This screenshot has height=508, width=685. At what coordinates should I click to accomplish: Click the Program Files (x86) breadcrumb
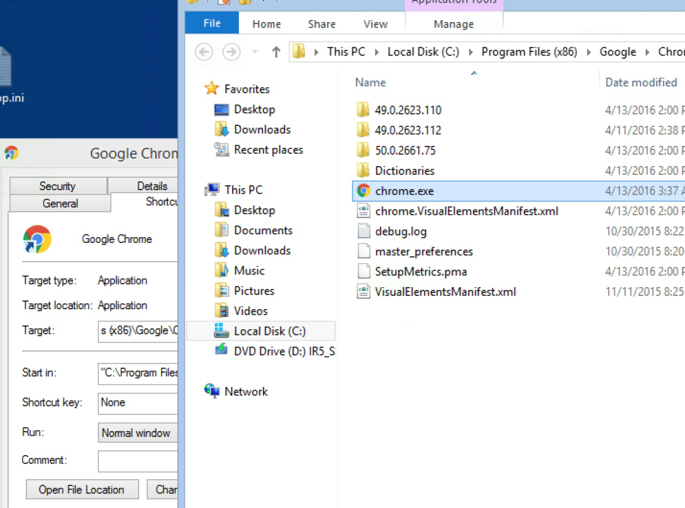click(529, 52)
